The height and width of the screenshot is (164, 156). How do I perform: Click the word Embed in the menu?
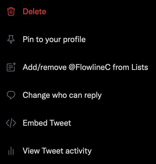[35, 123]
